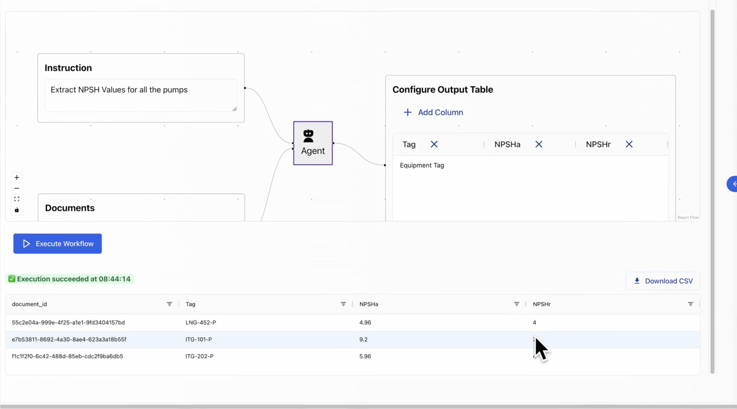Viewport: 737px width, 409px height.
Task: Click the instruction textarea resize handle
Action: (x=234, y=109)
